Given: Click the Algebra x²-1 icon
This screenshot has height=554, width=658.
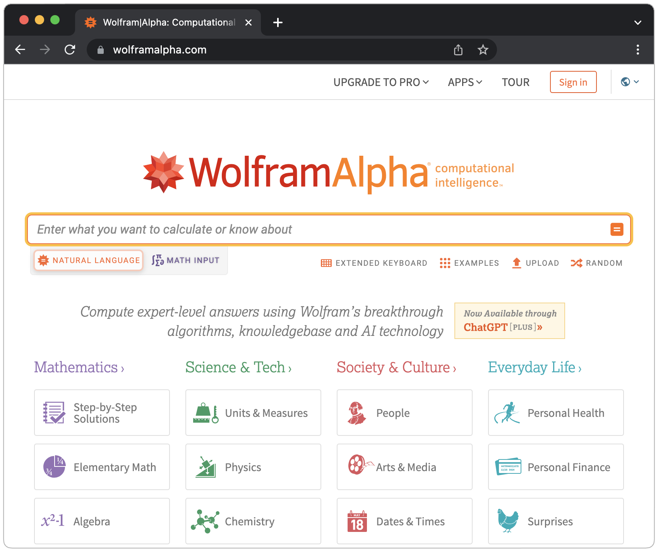Looking at the screenshot, I should (x=53, y=521).
